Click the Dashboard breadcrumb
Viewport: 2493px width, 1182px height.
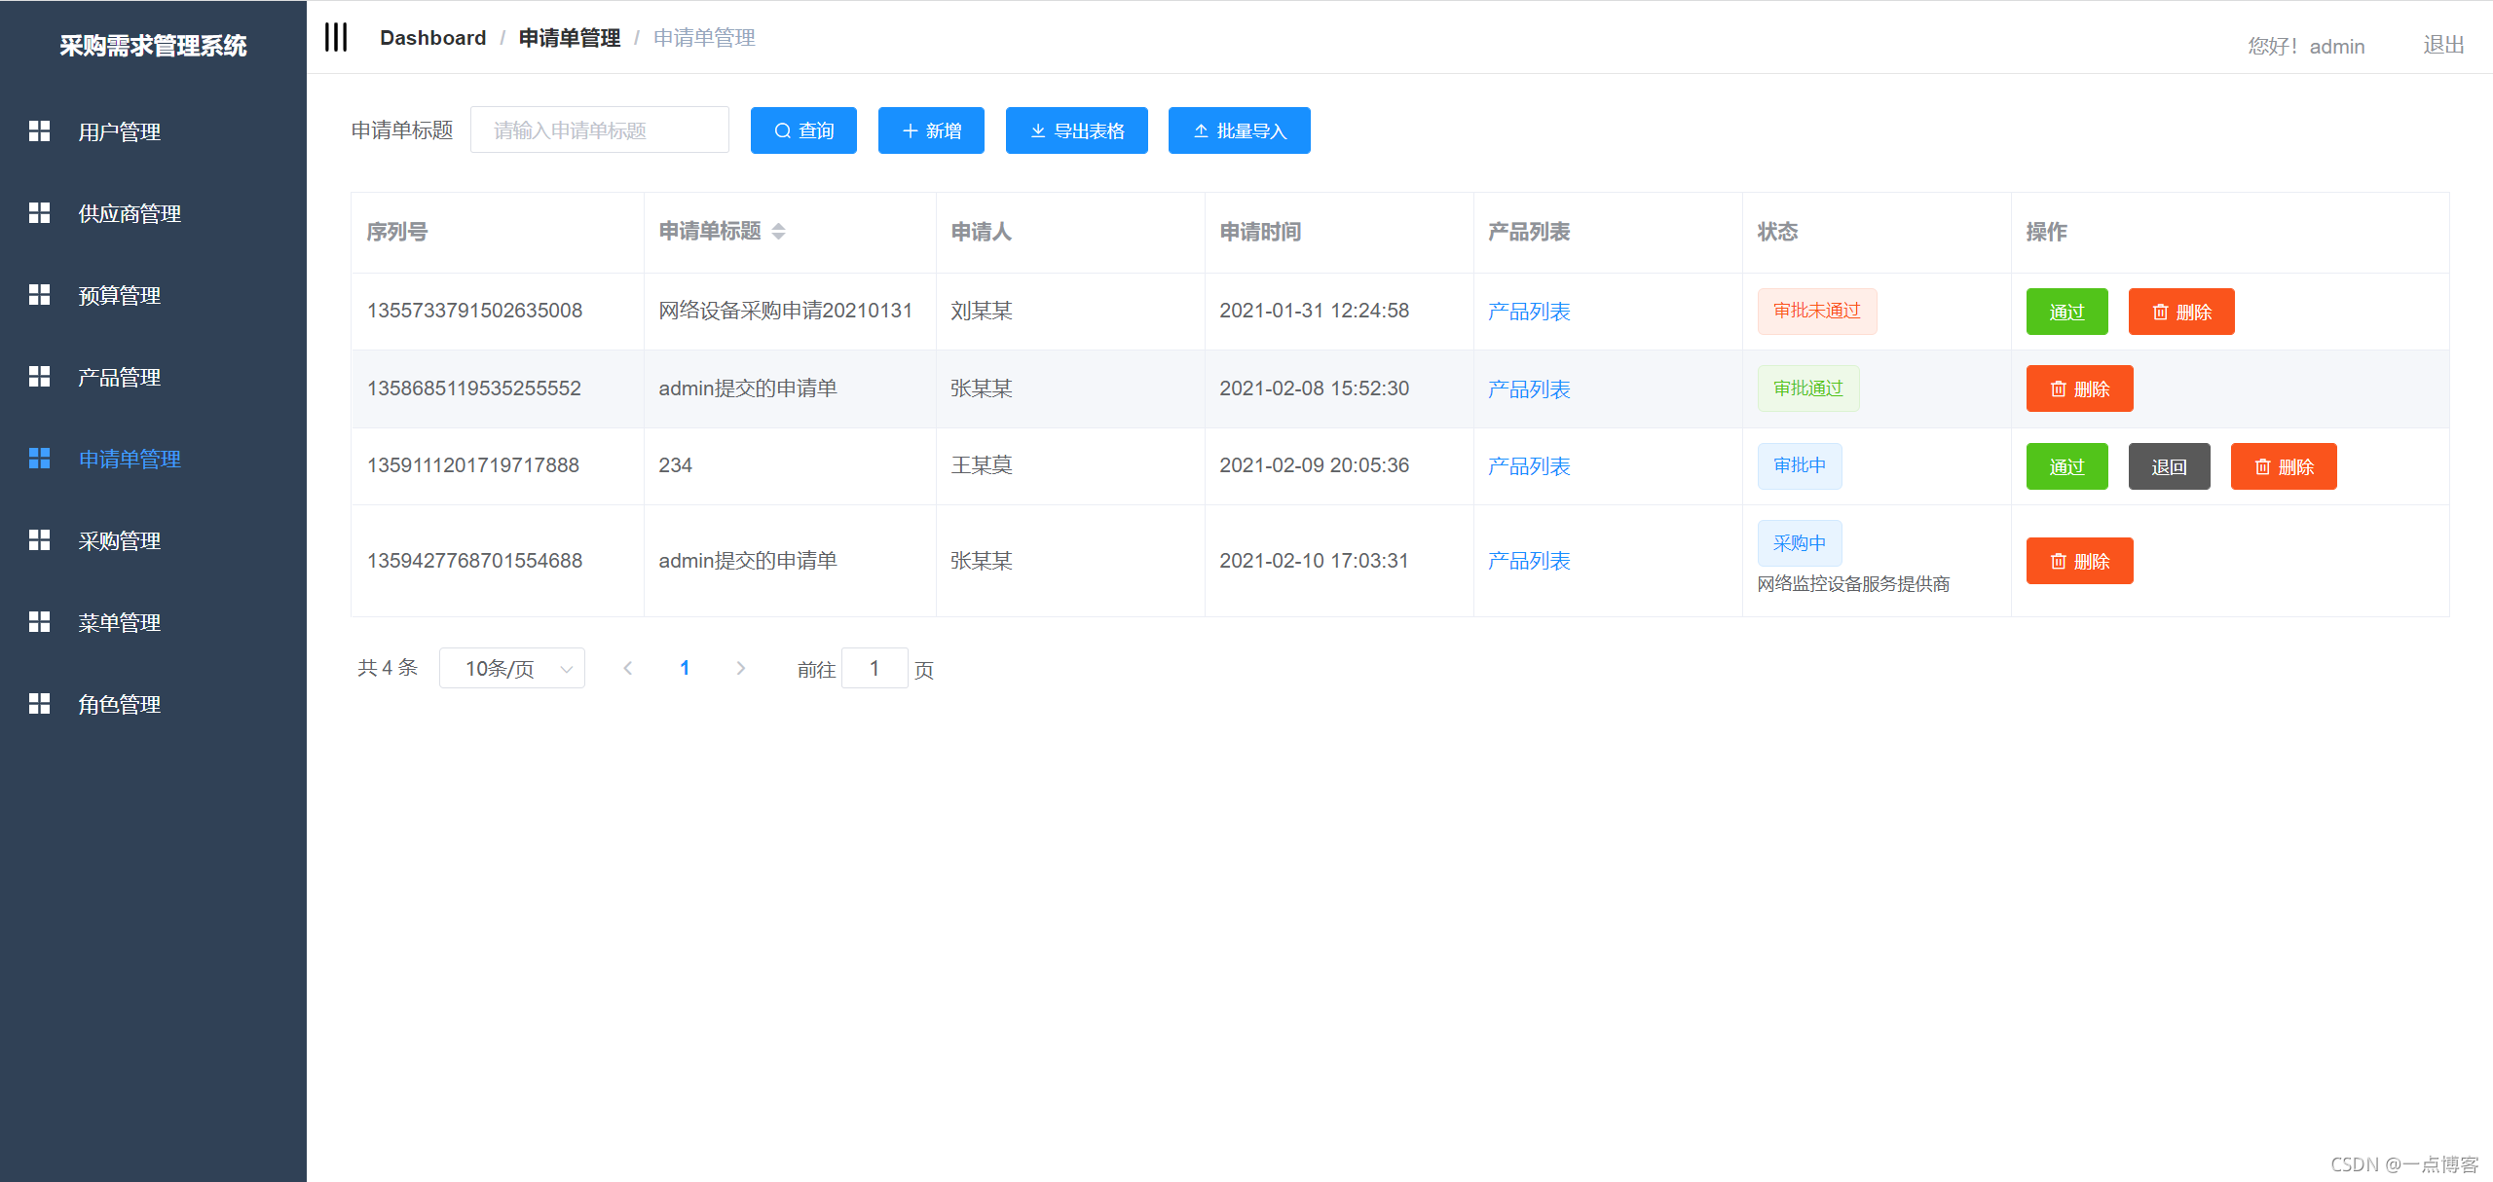coord(432,38)
